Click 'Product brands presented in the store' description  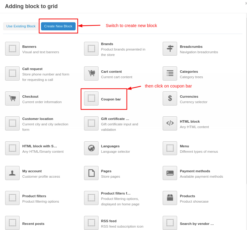click(123, 52)
